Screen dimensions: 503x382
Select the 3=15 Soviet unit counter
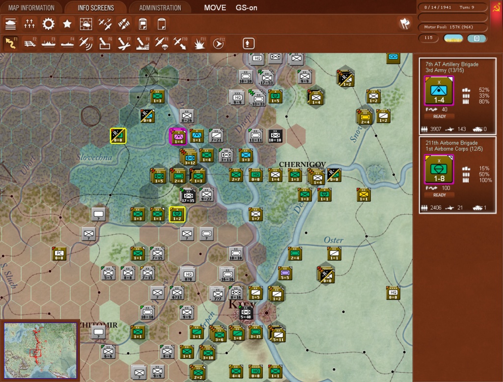click(x=255, y=333)
